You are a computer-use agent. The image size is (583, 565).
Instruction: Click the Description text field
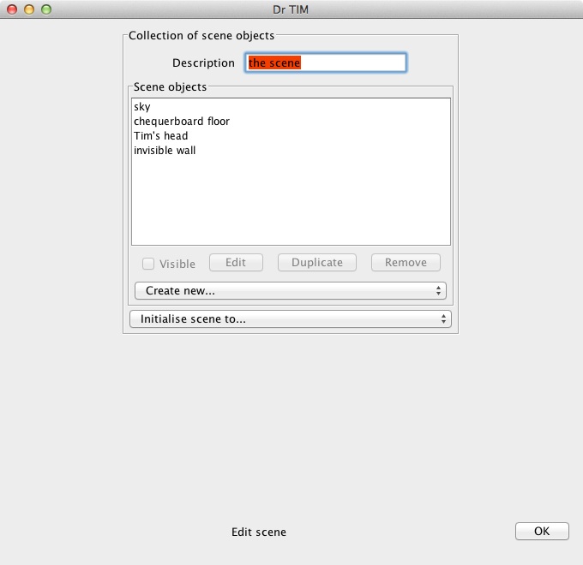(325, 62)
